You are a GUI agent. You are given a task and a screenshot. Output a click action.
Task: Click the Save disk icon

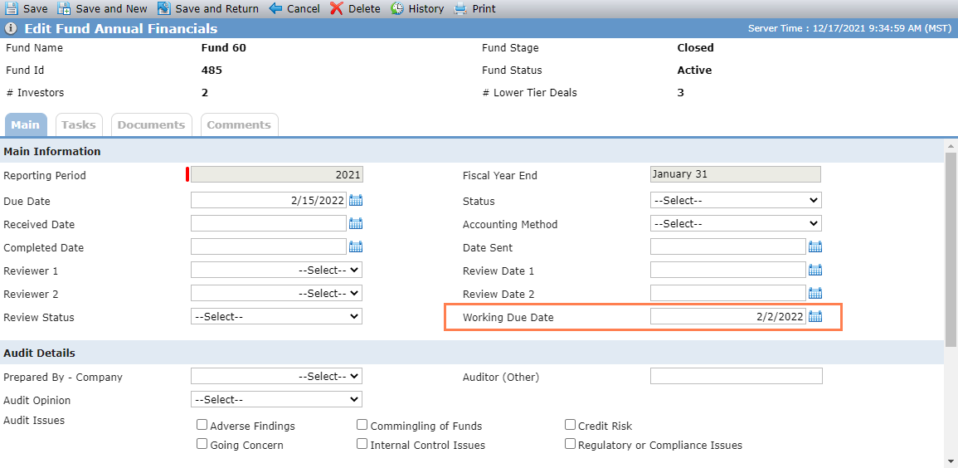tap(12, 8)
